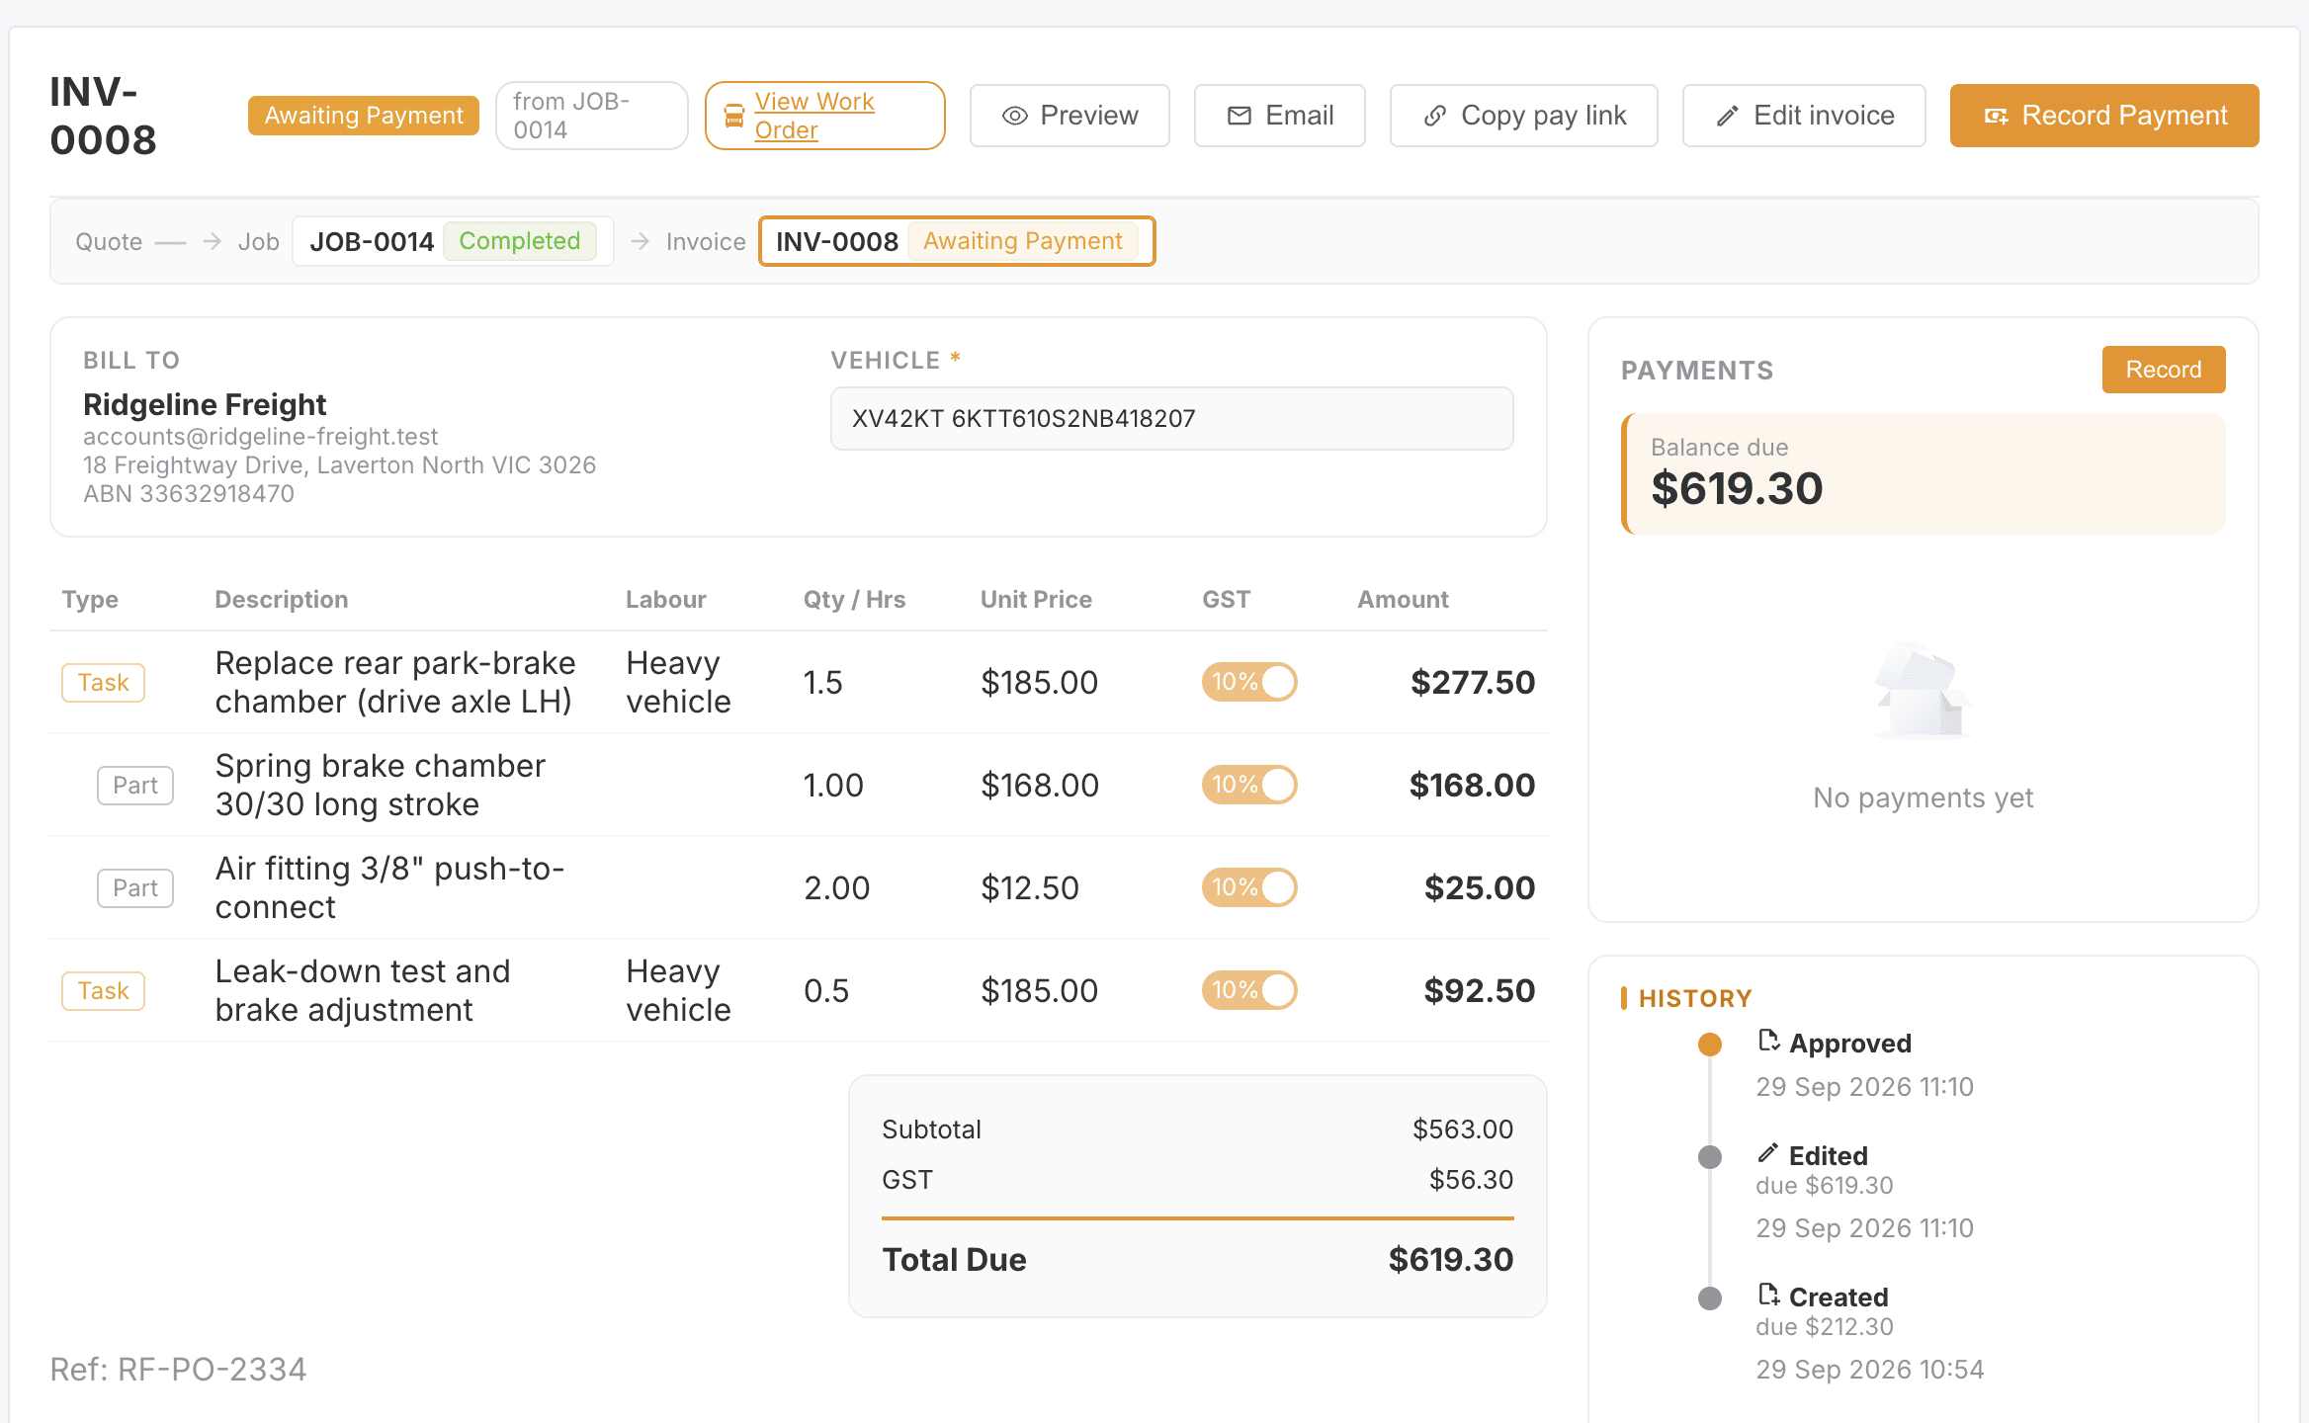Viewport: 2309px width, 1423px height.
Task: Open the invoice Preview
Action: point(1069,116)
